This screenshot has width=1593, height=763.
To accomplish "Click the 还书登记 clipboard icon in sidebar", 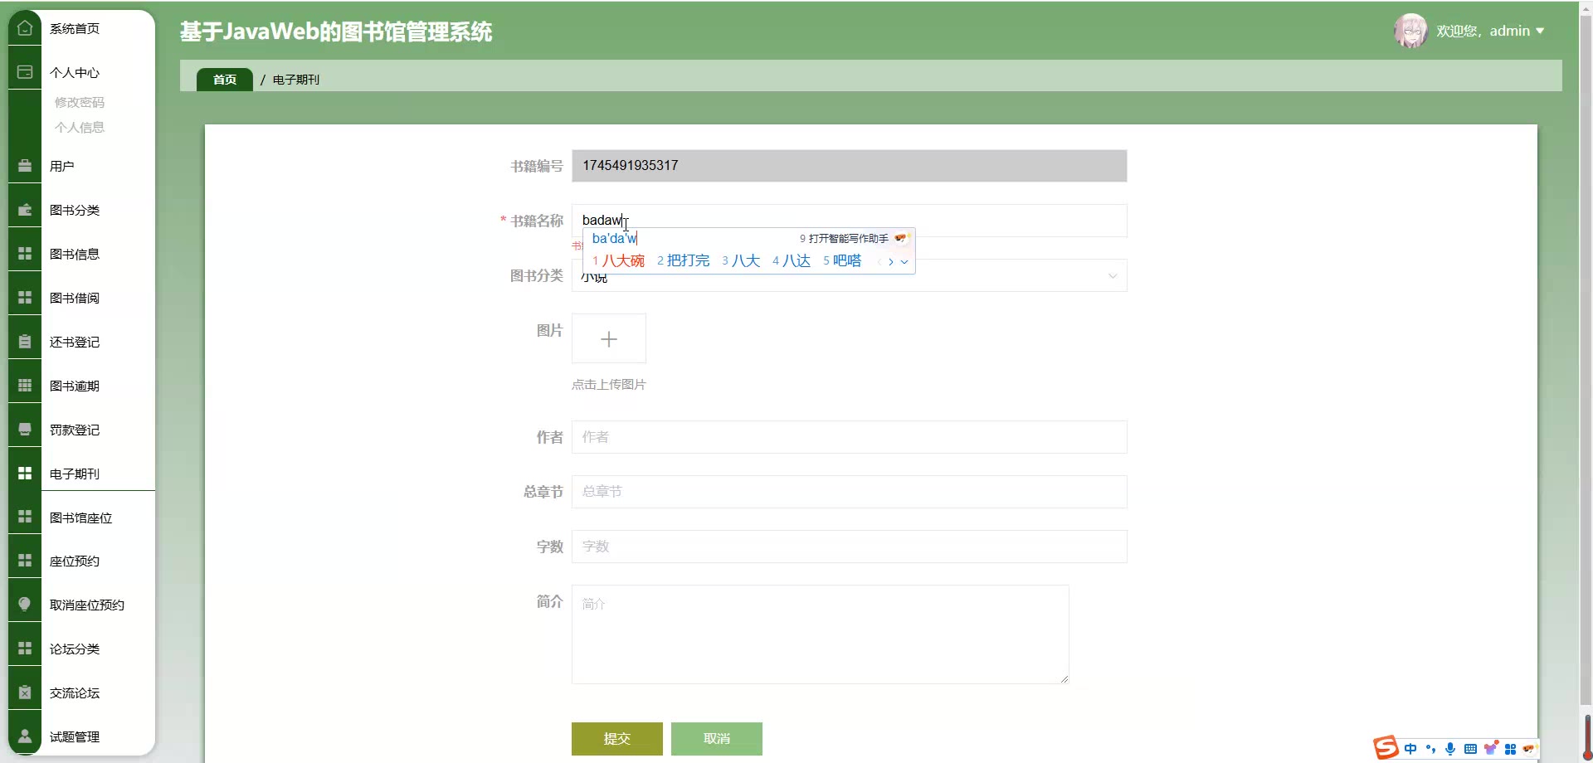I will [25, 342].
